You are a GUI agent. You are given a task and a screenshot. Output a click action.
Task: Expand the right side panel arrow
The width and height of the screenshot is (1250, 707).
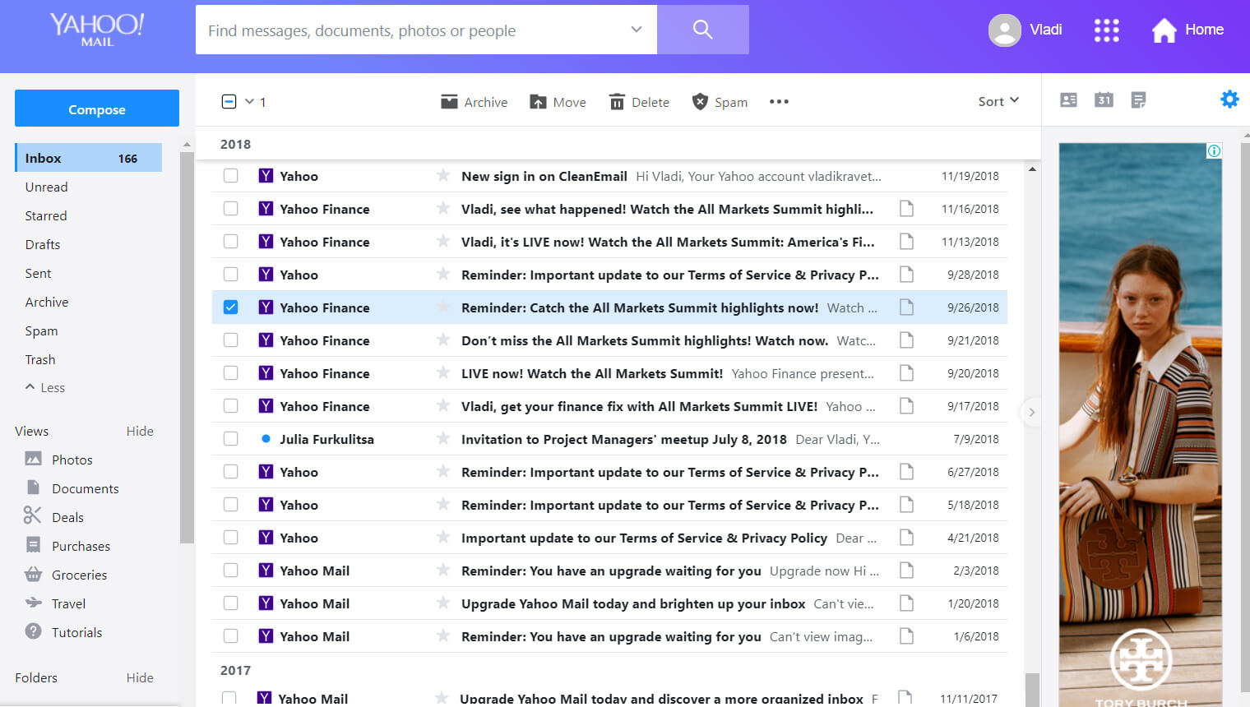coord(1031,412)
